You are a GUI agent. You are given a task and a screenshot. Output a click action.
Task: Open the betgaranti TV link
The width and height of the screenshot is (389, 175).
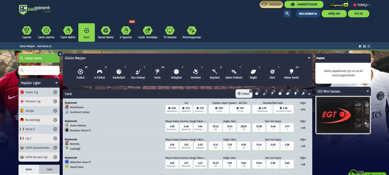(x=338, y=5)
